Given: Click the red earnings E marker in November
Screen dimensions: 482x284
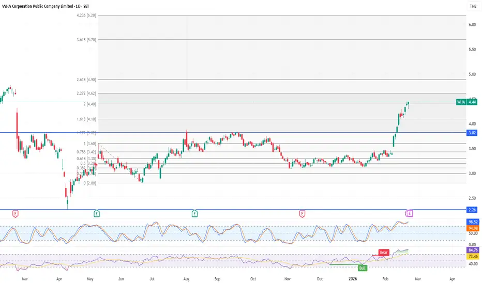Looking at the screenshot, I should point(302,214).
